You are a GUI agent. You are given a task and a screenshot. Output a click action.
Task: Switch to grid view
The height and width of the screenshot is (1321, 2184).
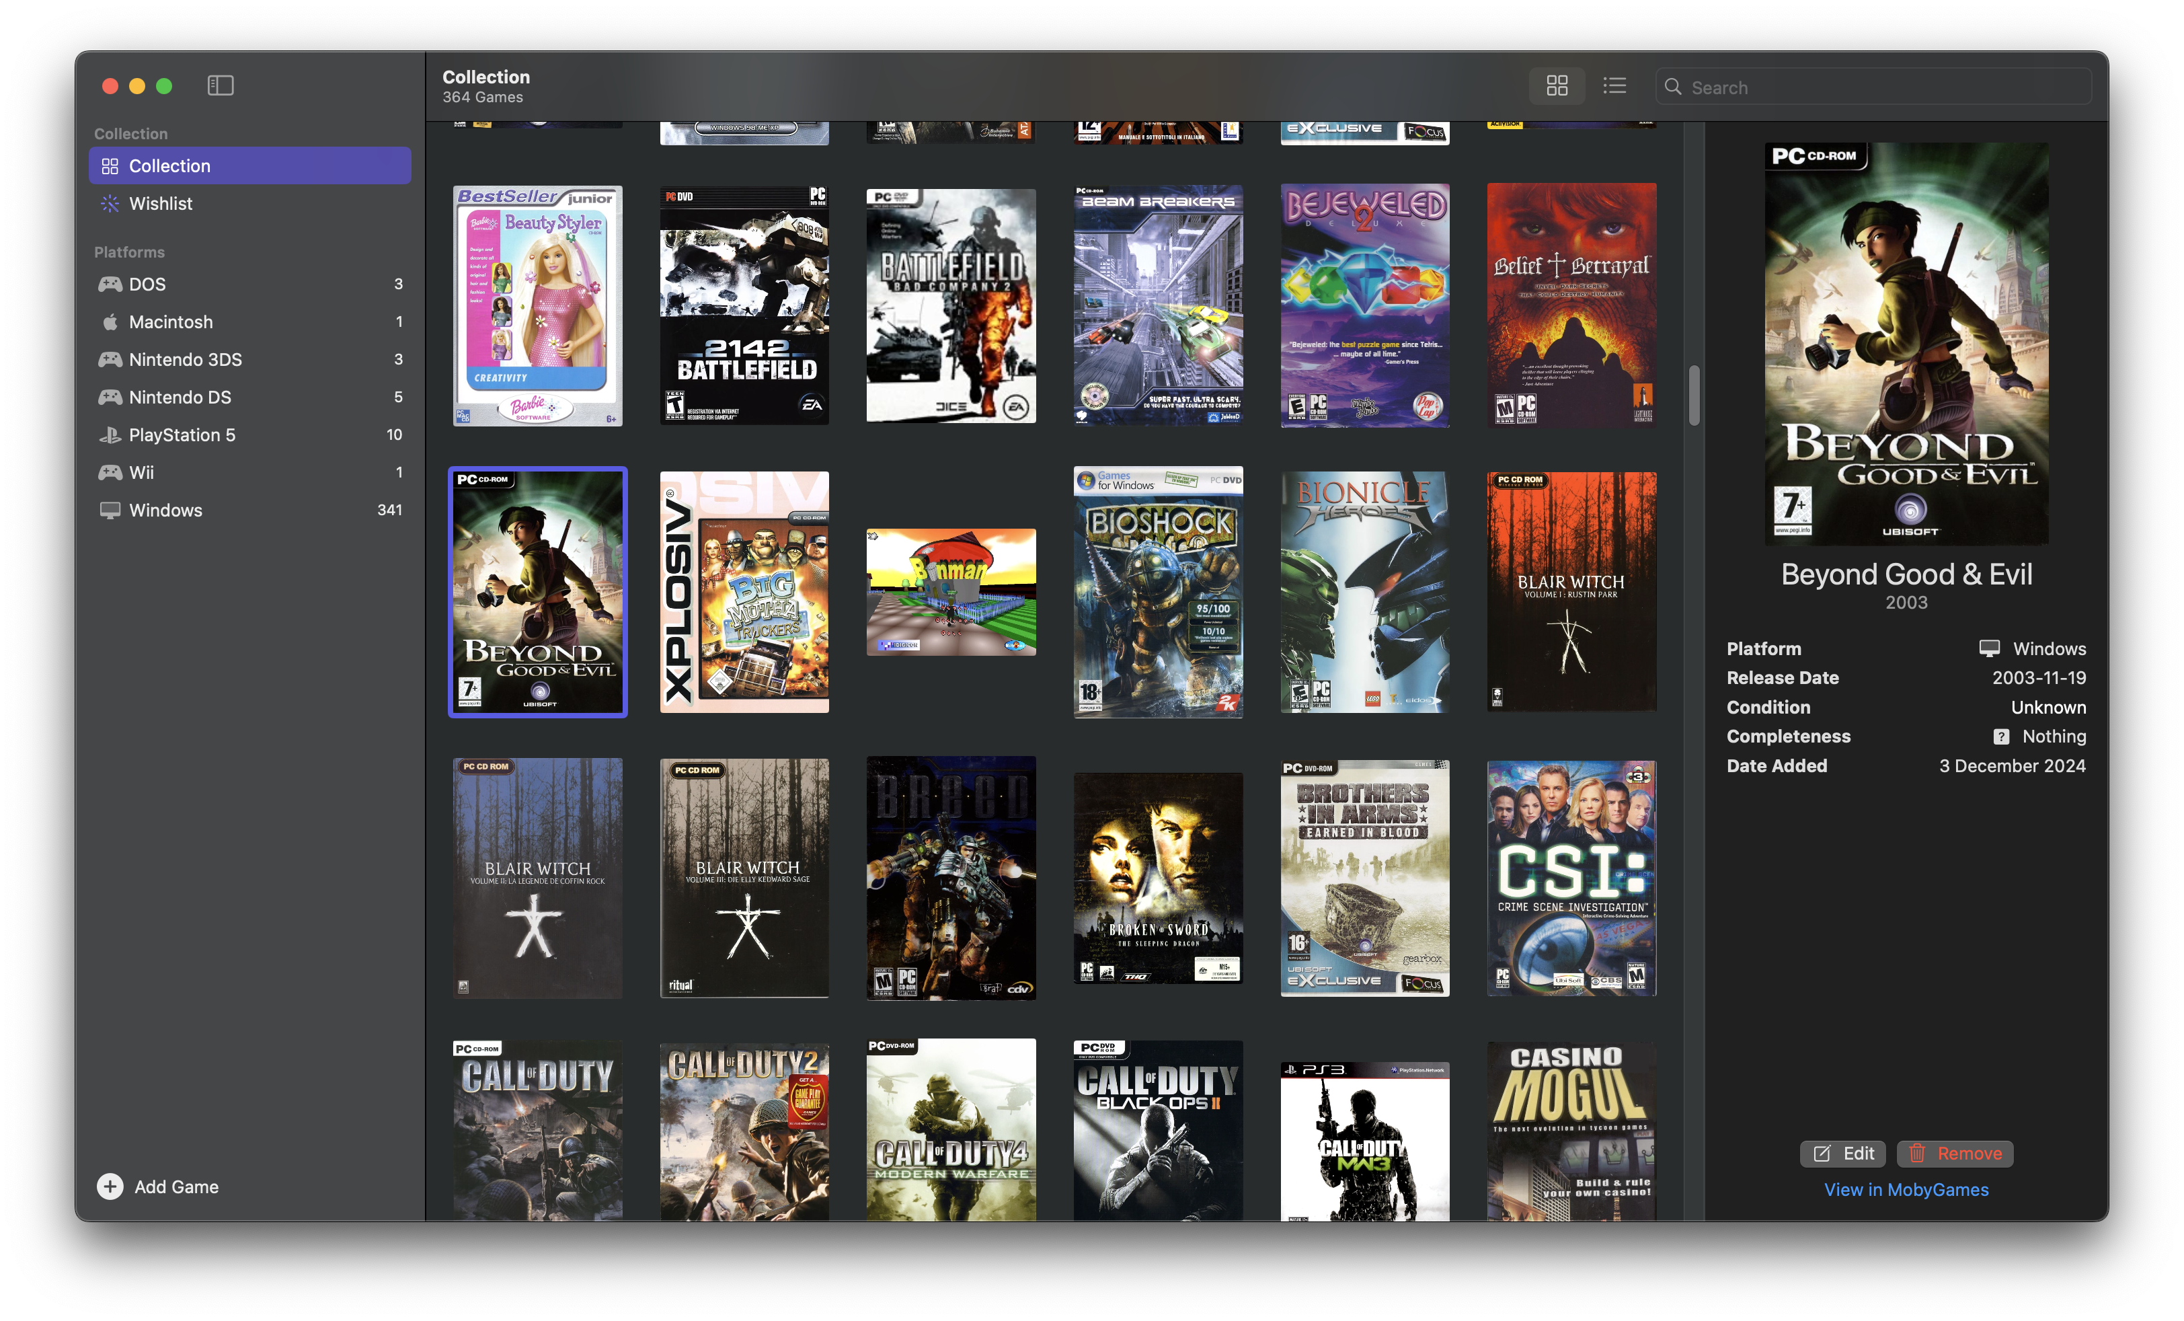click(1557, 86)
